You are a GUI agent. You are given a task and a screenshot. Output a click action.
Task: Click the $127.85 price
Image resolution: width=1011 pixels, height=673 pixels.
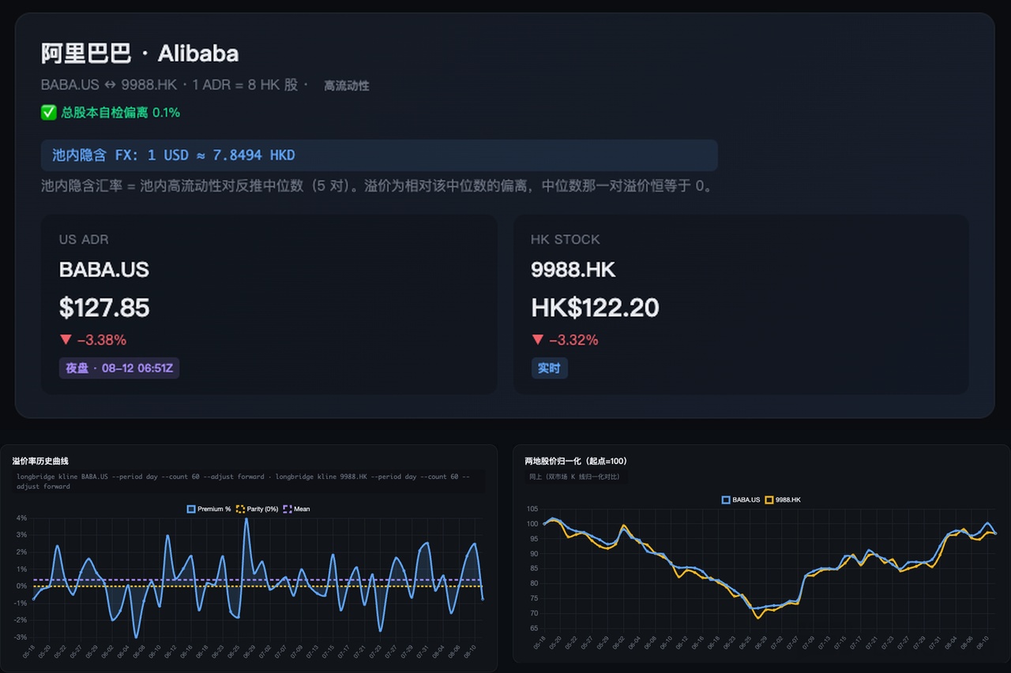pyautogui.click(x=104, y=307)
